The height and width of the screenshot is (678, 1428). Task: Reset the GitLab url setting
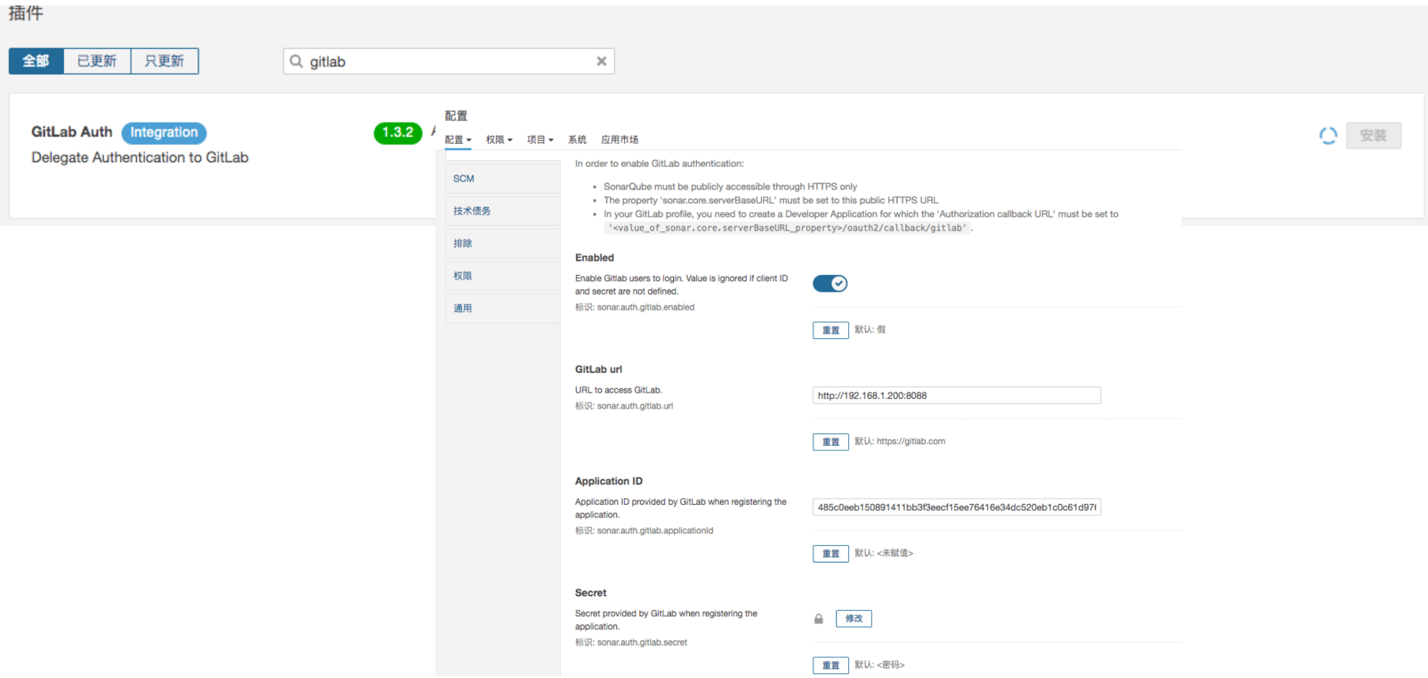pyautogui.click(x=831, y=442)
